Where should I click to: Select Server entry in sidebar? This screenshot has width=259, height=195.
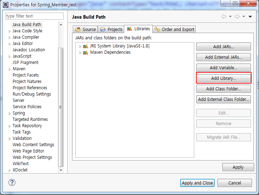(19, 100)
